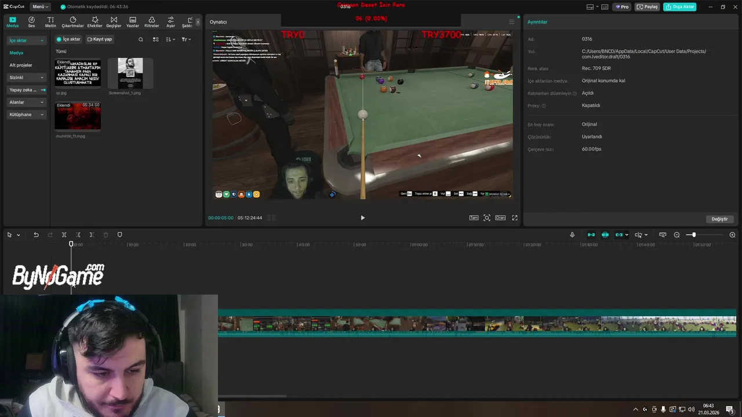742x417 pixels.
Task: Split the clip at playhead
Action: pyautogui.click(x=64, y=235)
